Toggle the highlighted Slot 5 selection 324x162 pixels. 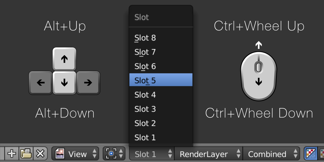[161, 80]
